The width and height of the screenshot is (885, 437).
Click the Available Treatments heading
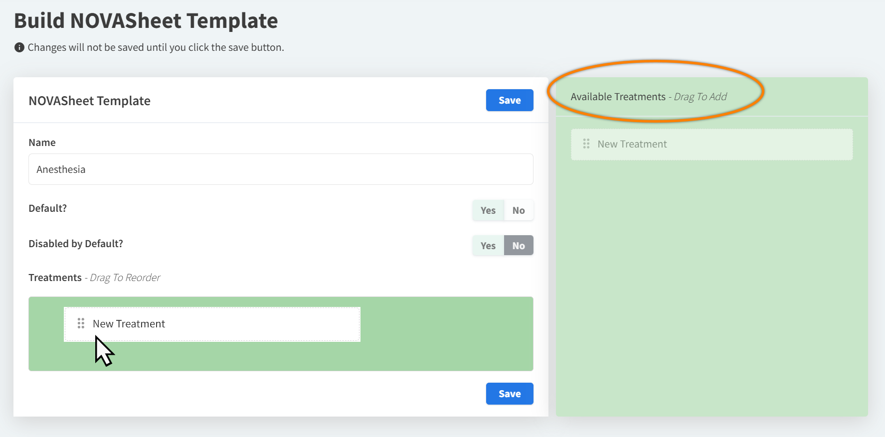(x=618, y=97)
